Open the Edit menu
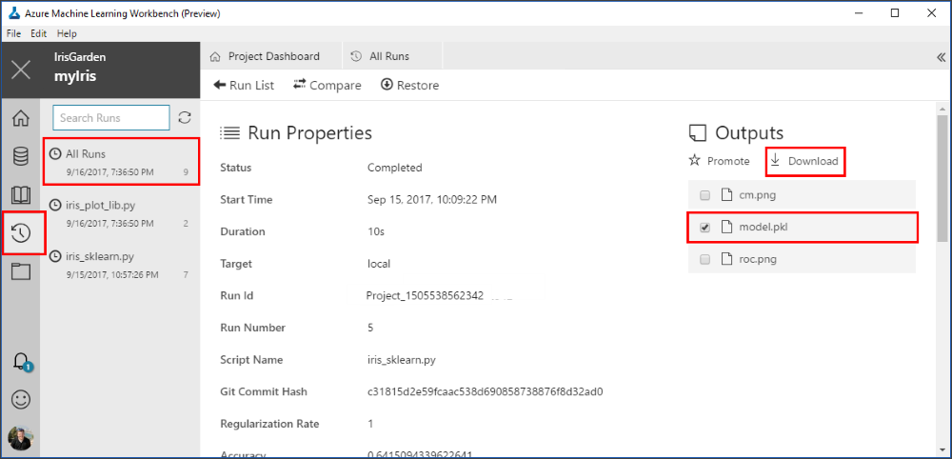The height and width of the screenshot is (459, 952). tap(39, 34)
